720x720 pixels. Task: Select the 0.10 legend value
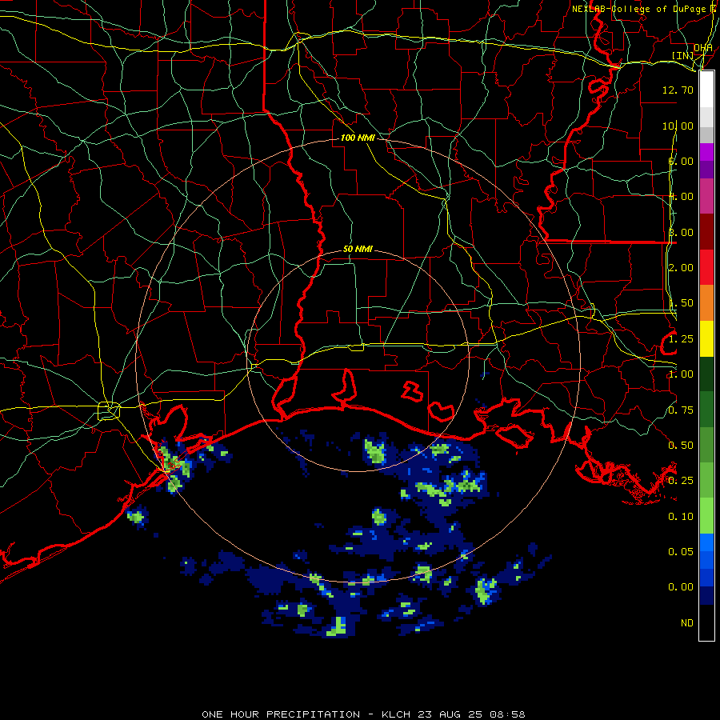coord(681,517)
